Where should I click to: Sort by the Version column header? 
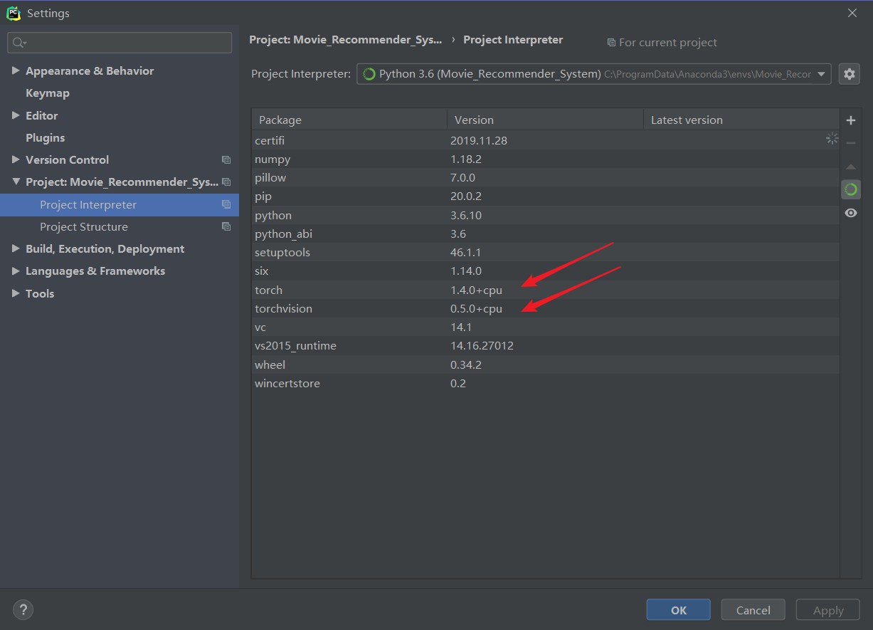coord(545,120)
